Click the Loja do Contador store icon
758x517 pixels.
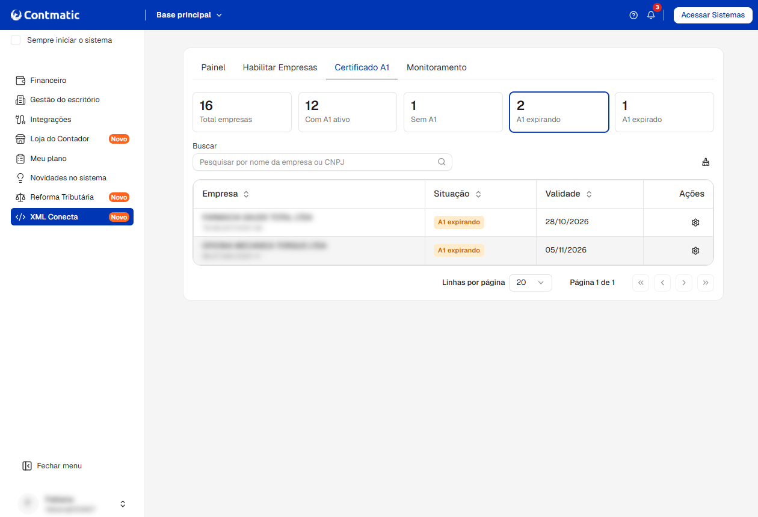pos(20,139)
